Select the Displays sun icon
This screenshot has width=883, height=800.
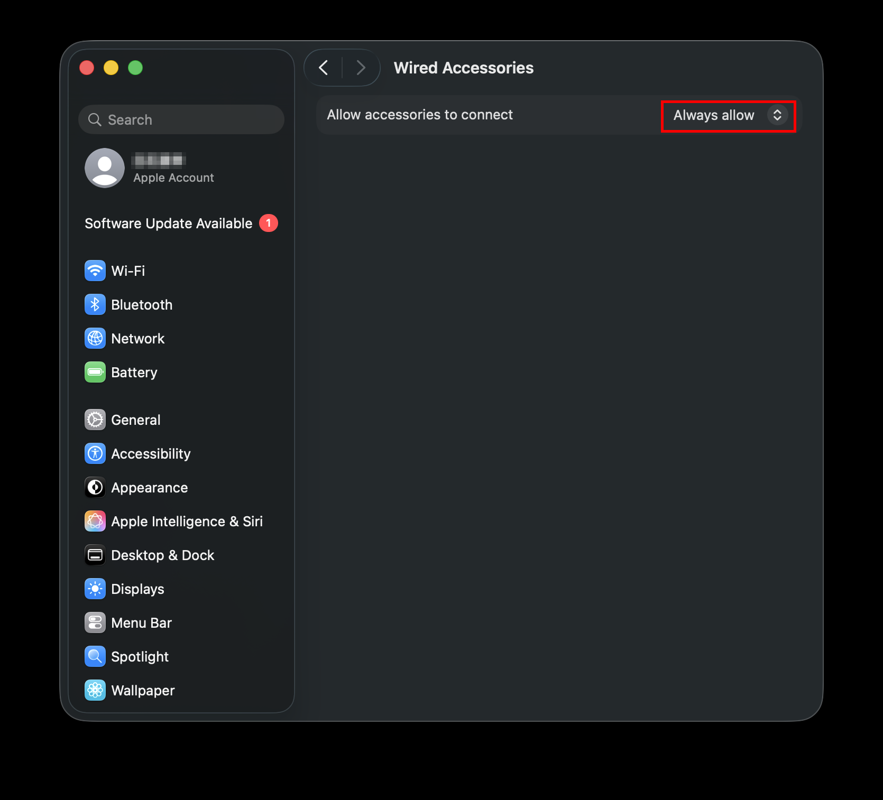click(95, 589)
